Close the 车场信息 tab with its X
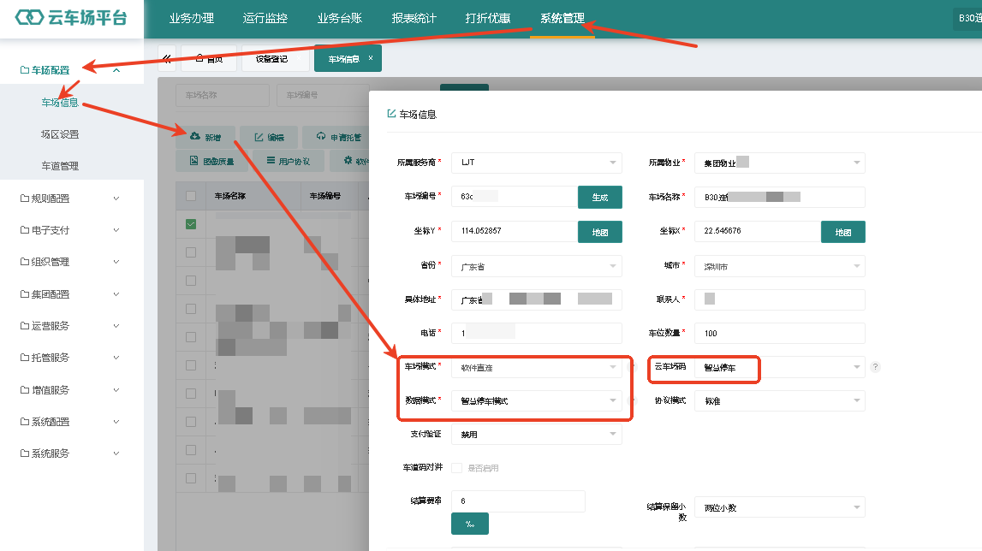Image resolution: width=982 pixels, height=551 pixels. pyautogui.click(x=371, y=57)
